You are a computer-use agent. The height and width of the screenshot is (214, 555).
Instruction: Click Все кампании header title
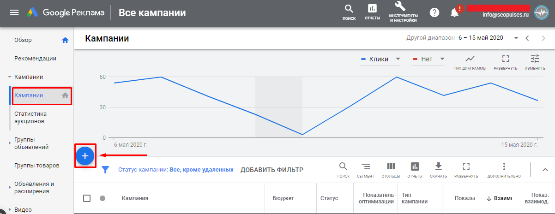152,12
